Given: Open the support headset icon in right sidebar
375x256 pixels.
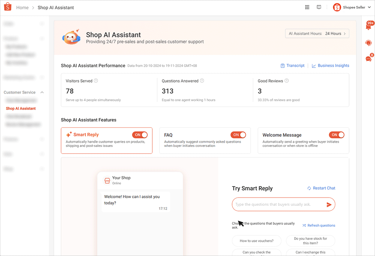Looking at the screenshot, I should pyautogui.click(x=368, y=43).
